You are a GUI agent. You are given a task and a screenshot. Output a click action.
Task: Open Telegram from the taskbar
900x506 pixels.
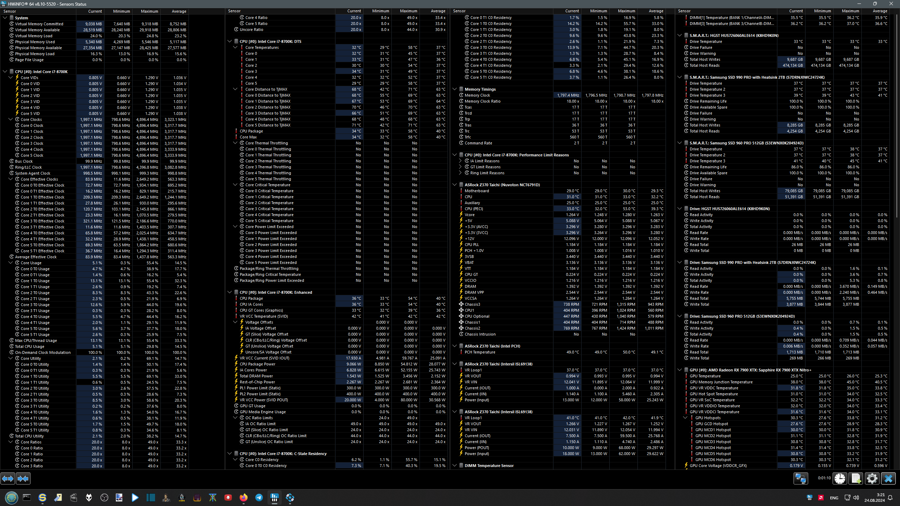[x=259, y=498]
